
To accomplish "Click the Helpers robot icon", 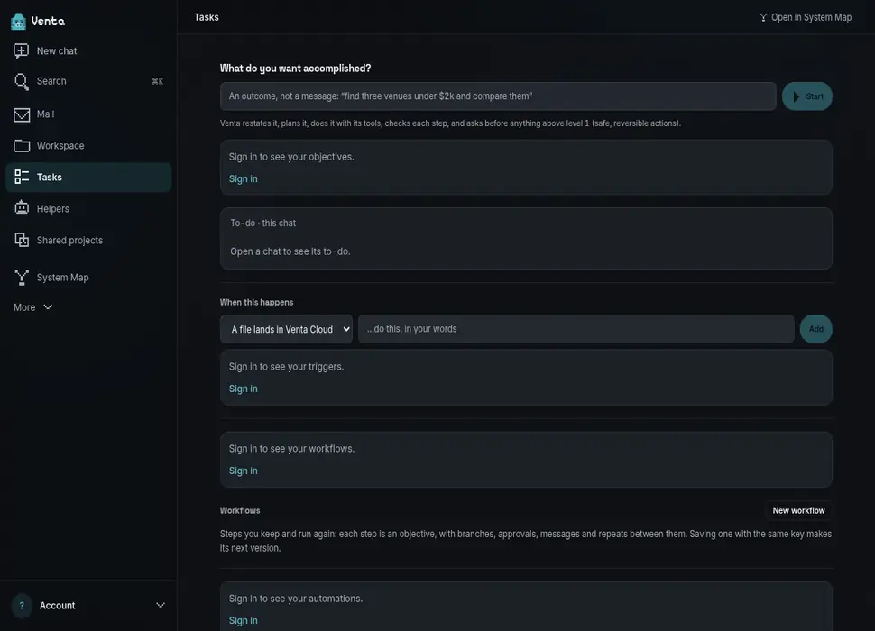I will tap(22, 208).
